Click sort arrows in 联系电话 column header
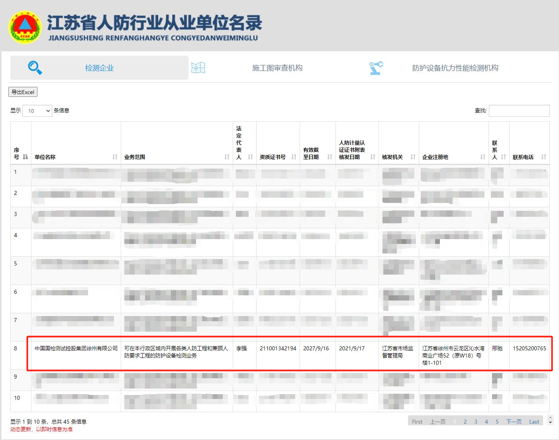559x440 pixels. (543, 157)
